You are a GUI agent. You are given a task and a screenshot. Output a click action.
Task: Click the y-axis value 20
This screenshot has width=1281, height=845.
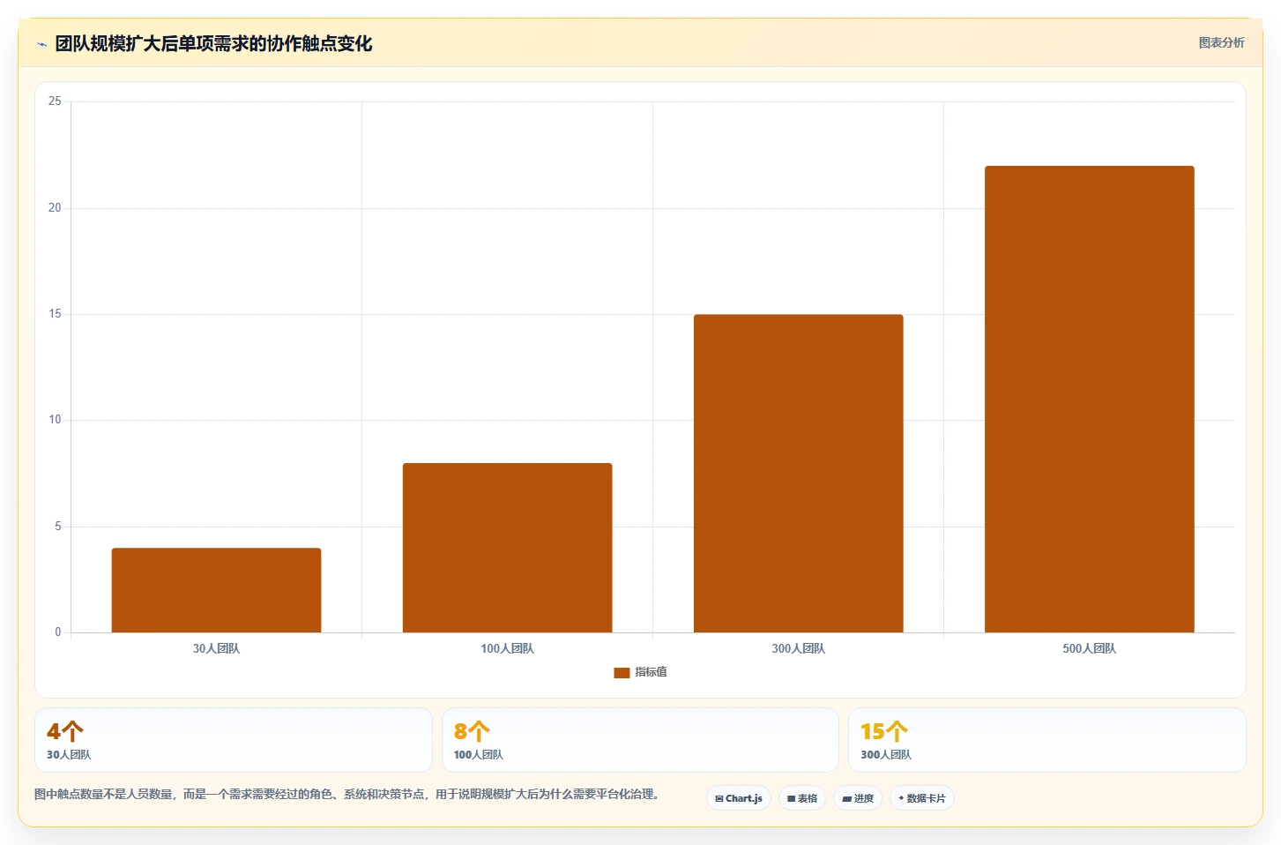[55, 208]
